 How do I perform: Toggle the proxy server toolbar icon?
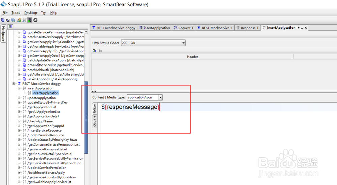(30, 20)
